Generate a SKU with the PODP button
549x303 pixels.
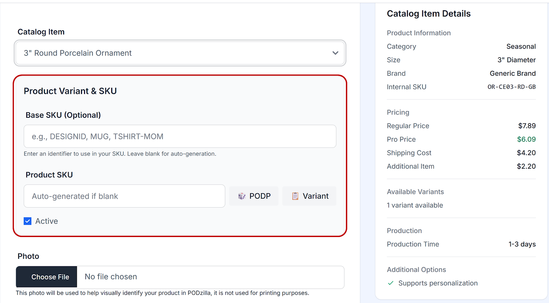pyautogui.click(x=254, y=196)
